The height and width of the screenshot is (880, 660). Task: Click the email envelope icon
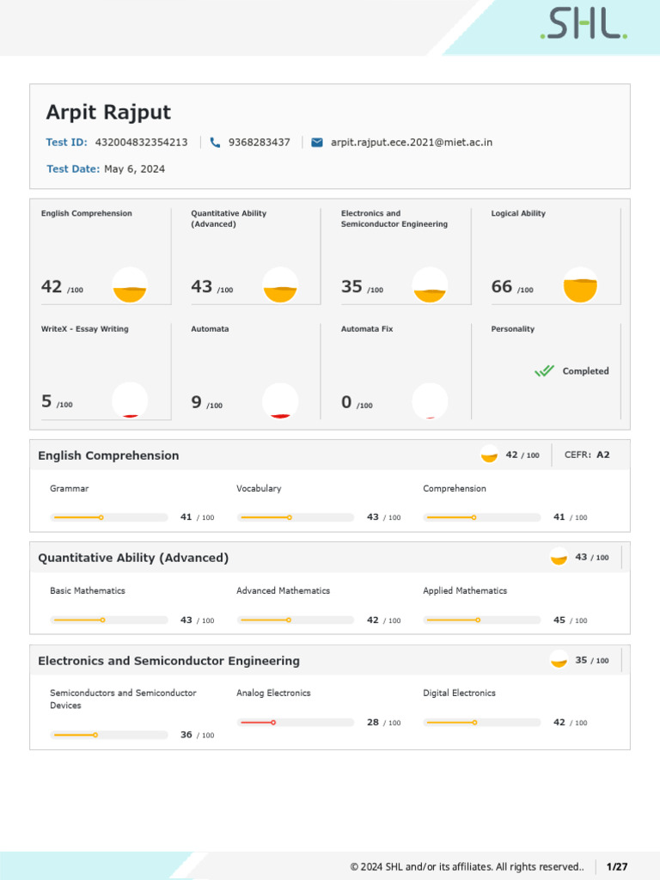coord(316,142)
